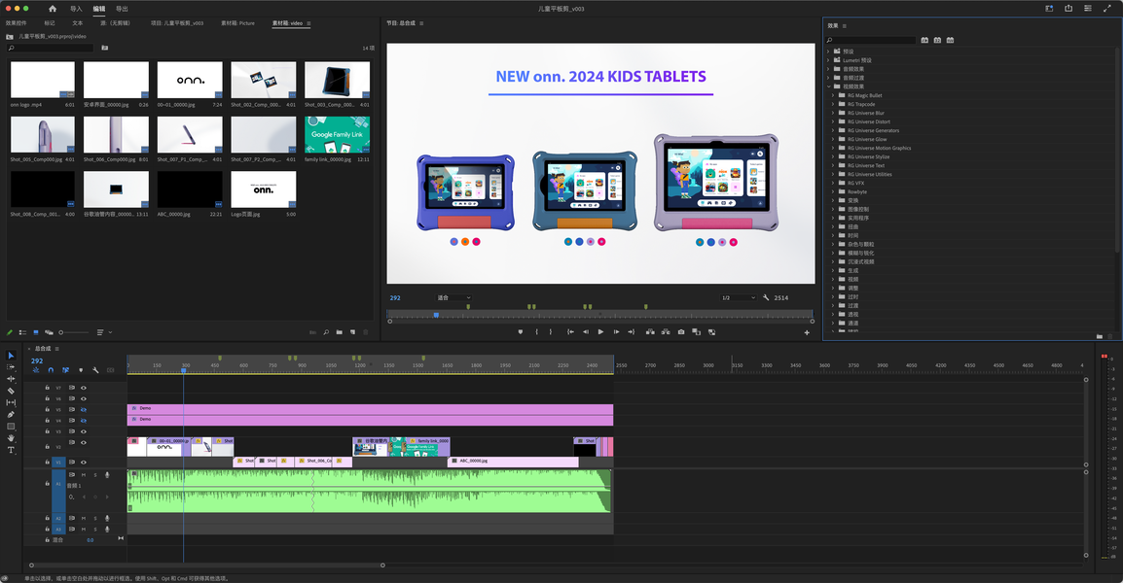Viewport: 1123px width, 583px height.
Task: Lock the V3 track
Action: (48, 431)
